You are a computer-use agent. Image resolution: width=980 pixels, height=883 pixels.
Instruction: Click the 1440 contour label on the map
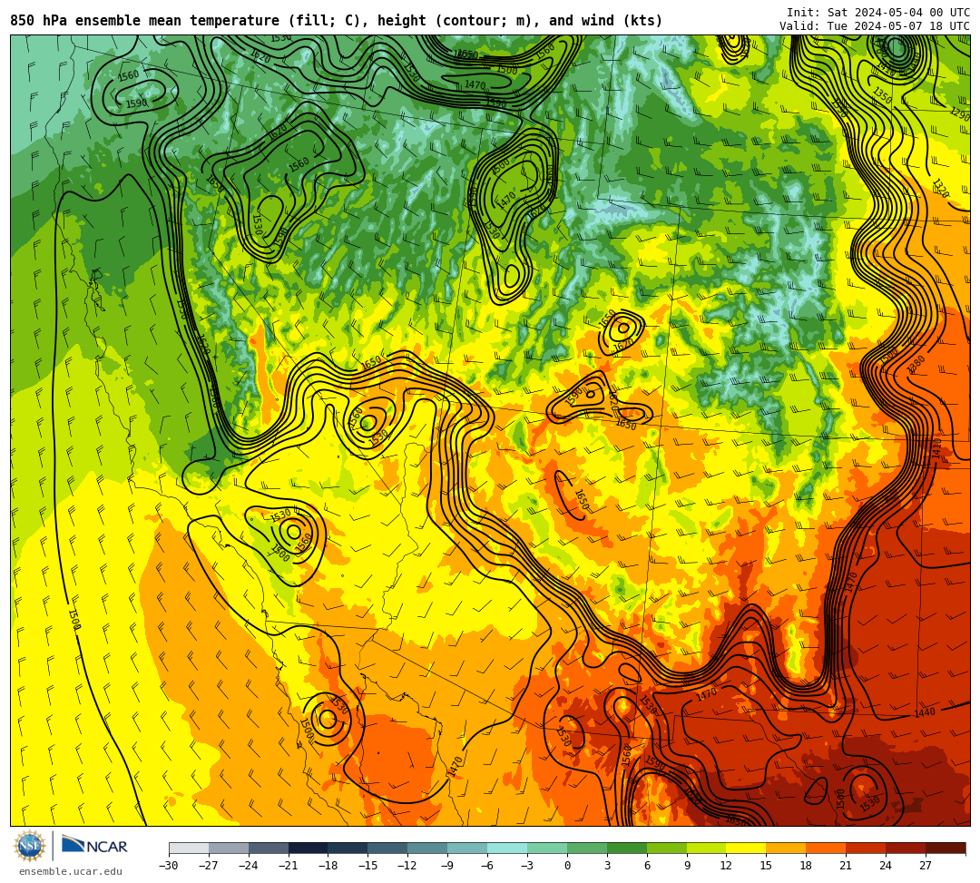[x=925, y=712]
